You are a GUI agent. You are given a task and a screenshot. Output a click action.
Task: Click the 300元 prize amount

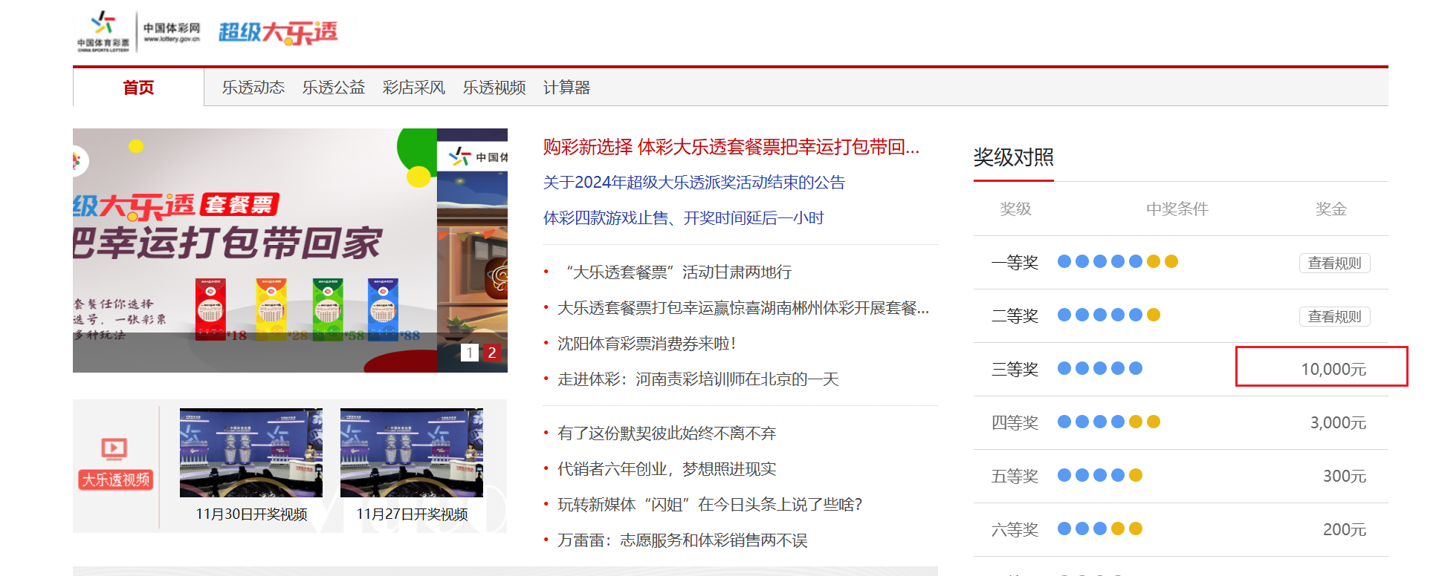[x=1345, y=477]
